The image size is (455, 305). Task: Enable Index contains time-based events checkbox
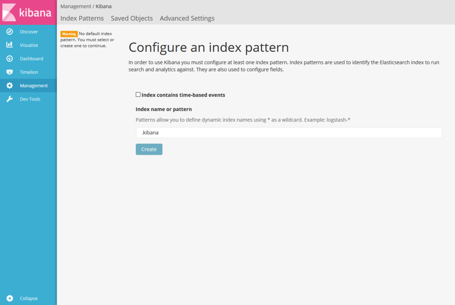[138, 94]
